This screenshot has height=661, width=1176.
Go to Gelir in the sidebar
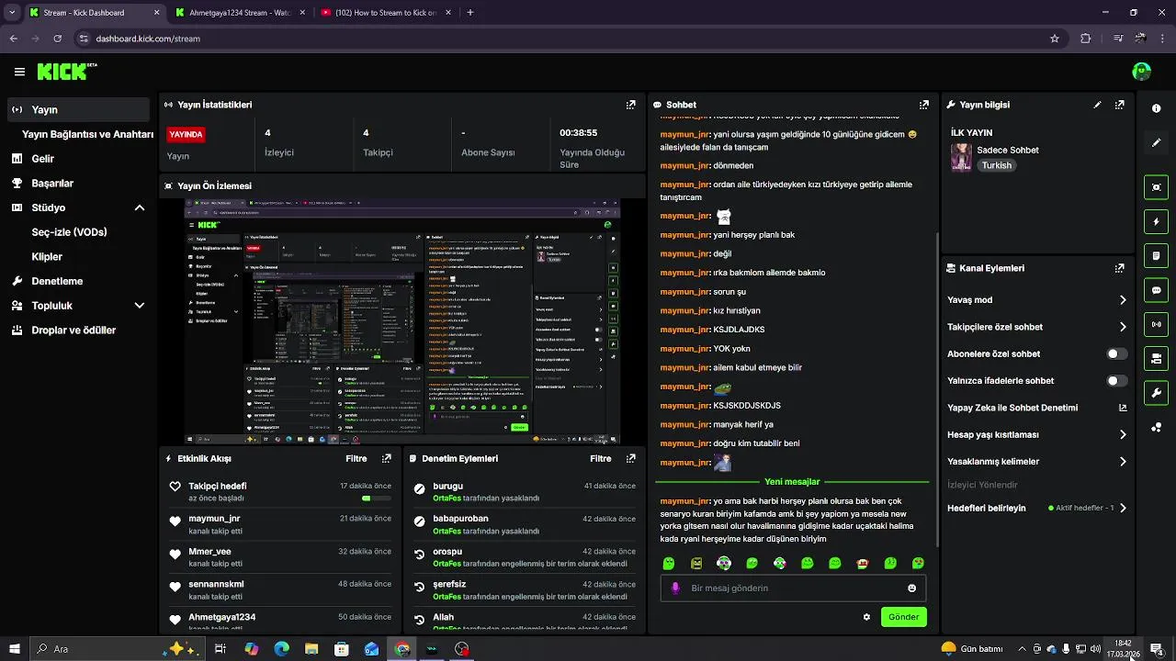(42, 159)
